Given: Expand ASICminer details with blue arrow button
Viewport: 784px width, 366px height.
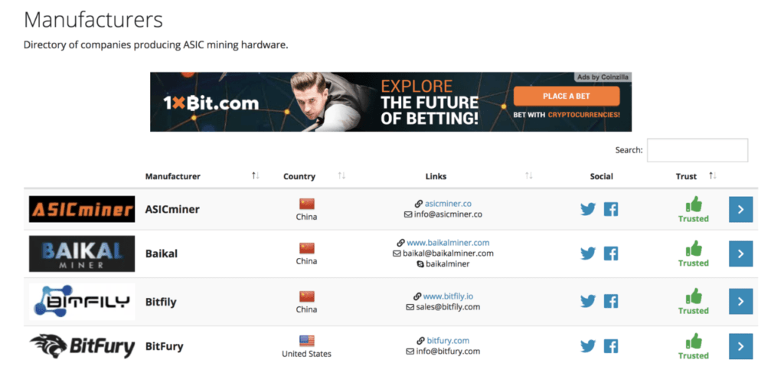Looking at the screenshot, I should click(740, 209).
